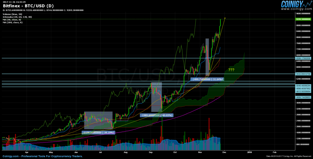Click the 9600.00000000 price axis label
The height and width of the screenshot is (159, 313).
[x=303, y=13]
